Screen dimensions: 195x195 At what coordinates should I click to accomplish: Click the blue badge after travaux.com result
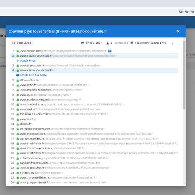click(x=110, y=51)
